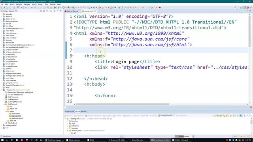Collapse Working Tree in Git Repositories
The width and height of the screenshot is (253, 142).
coord(68,131)
